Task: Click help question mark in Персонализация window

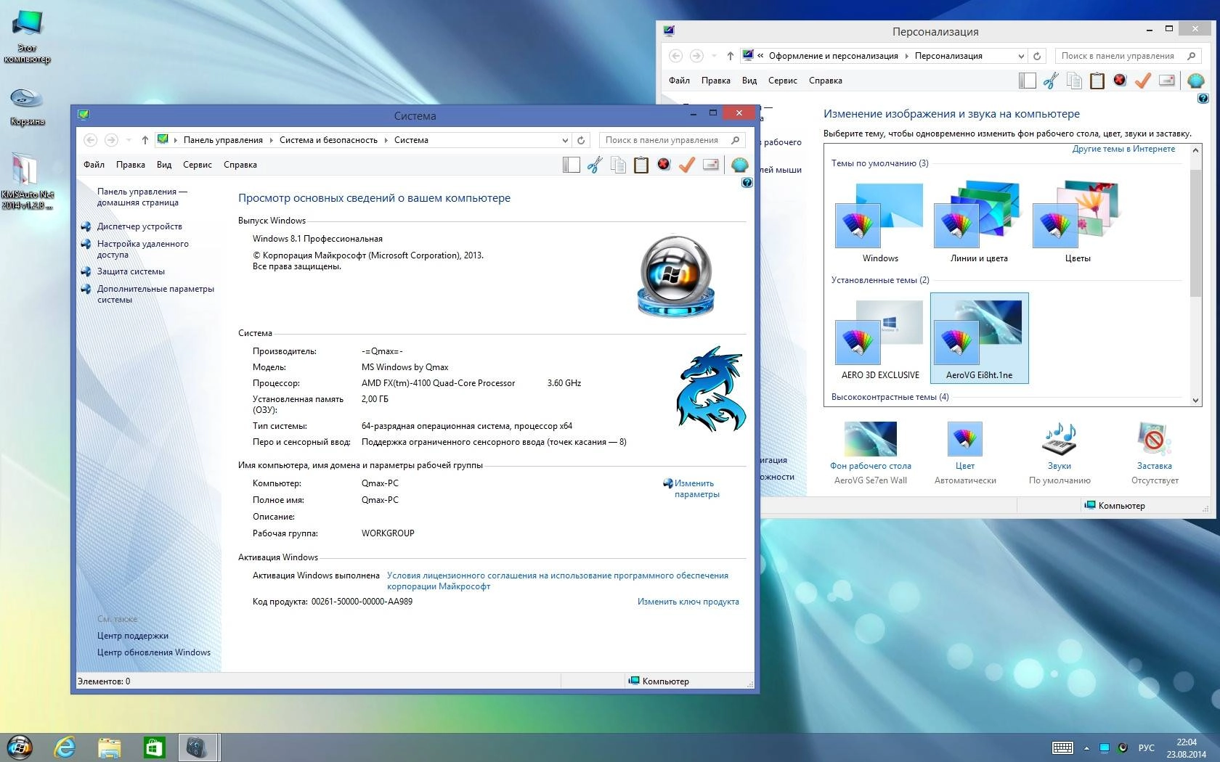Action: [1203, 99]
